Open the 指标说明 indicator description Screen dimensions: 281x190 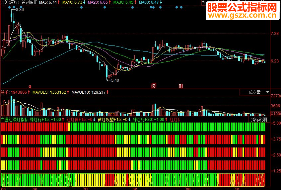(x=259, y=120)
